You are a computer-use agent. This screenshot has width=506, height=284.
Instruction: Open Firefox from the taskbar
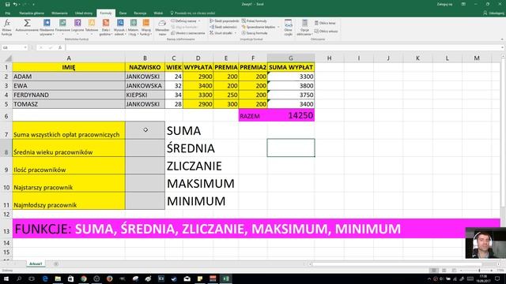tap(109, 278)
